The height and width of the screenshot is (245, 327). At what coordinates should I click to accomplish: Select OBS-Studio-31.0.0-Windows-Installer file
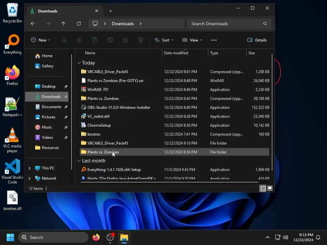175,107
